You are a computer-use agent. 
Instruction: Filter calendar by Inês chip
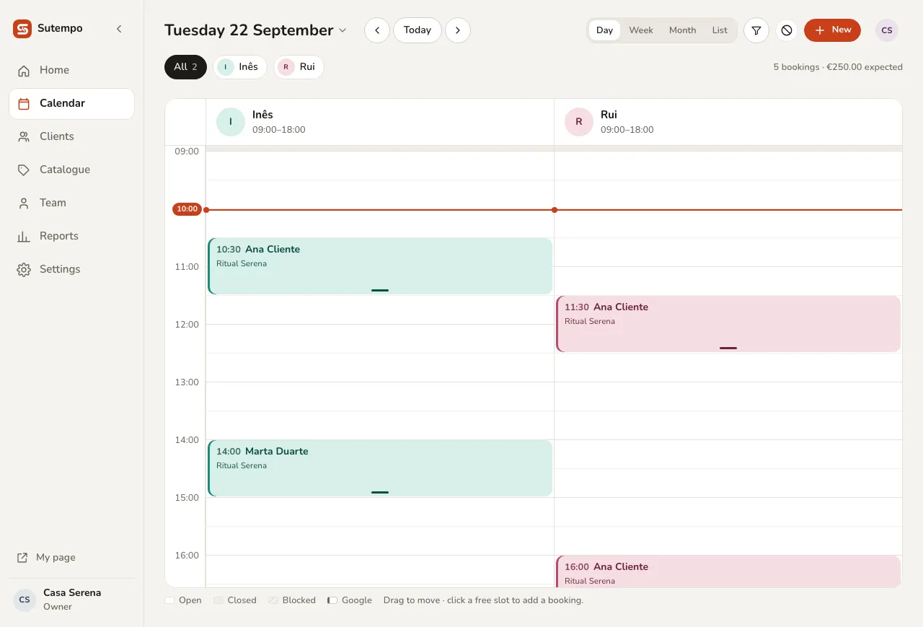click(240, 67)
